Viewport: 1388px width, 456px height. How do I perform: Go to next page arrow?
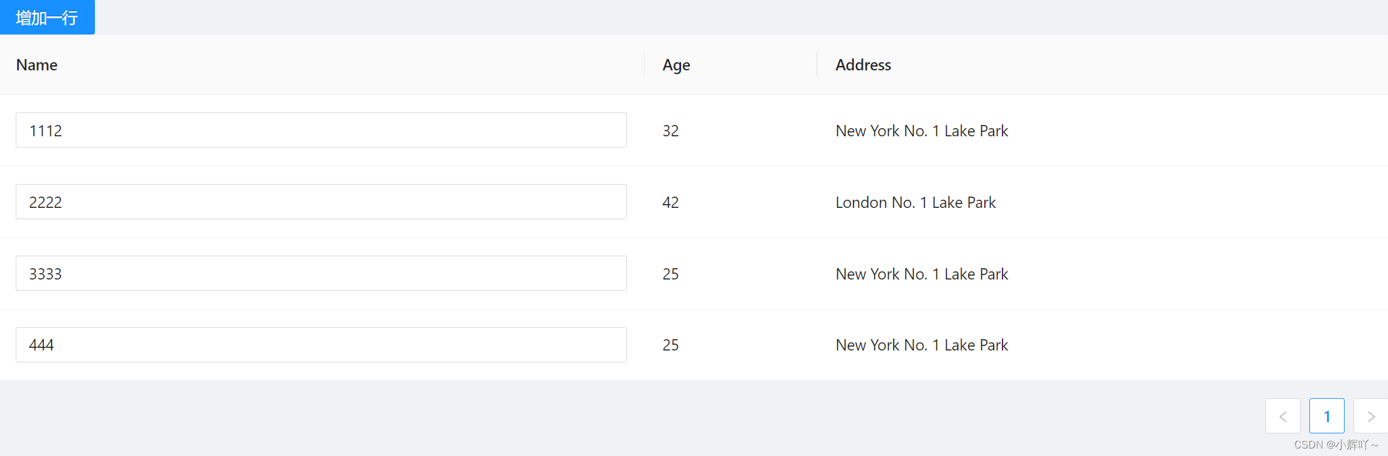point(1371,416)
